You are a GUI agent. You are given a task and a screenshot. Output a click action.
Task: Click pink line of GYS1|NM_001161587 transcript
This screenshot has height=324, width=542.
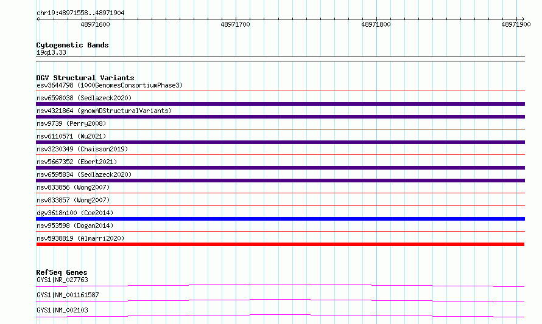pyautogui.click(x=280, y=300)
